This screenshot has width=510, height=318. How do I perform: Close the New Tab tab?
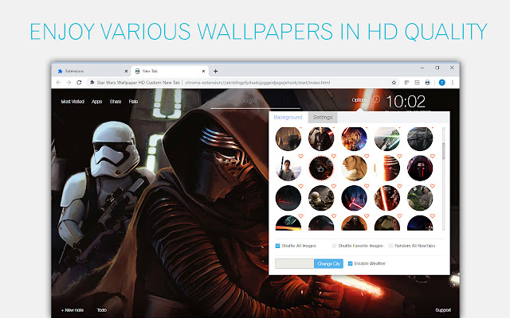[x=203, y=71]
